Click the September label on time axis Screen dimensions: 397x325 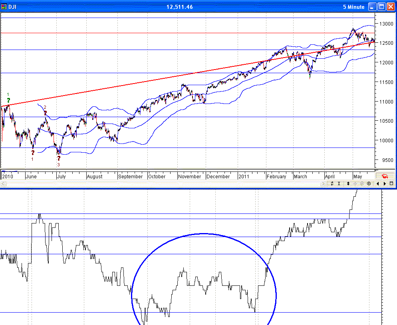[130, 176]
